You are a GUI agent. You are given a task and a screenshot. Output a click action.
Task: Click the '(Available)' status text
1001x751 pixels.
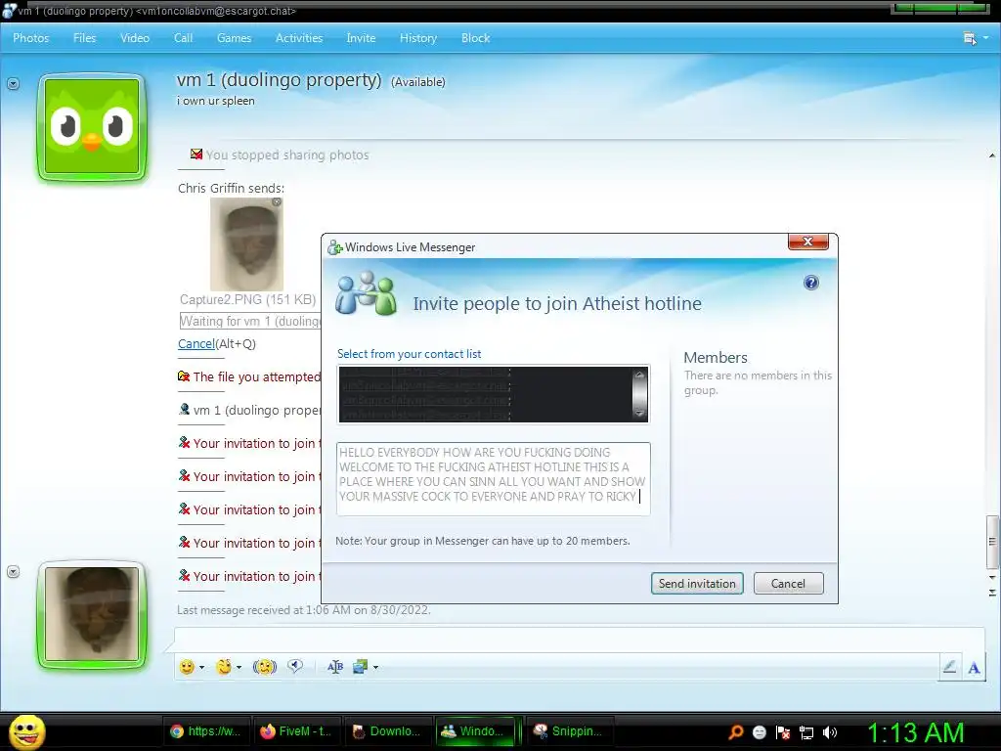(x=418, y=82)
